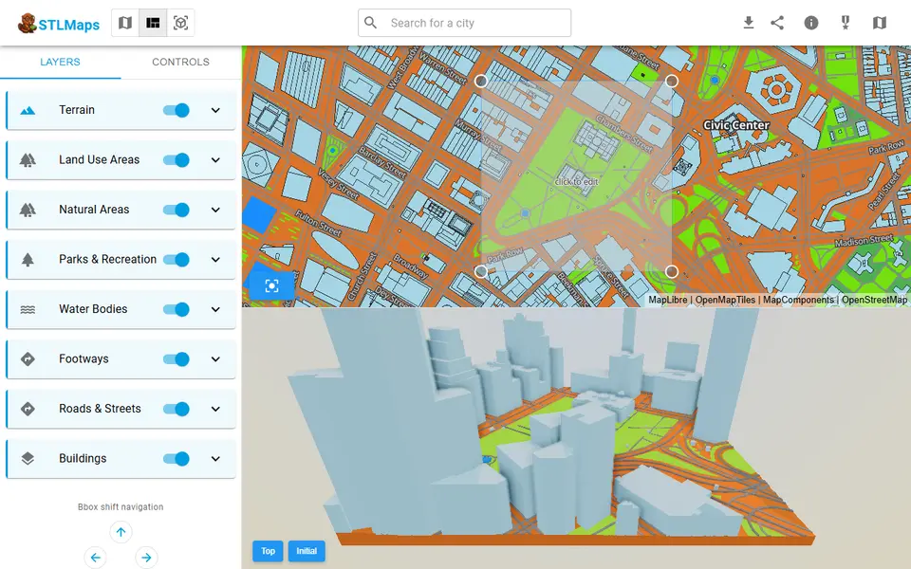Click the Terrain mountain icon
Viewport: 911px width, 569px height.
click(28, 110)
